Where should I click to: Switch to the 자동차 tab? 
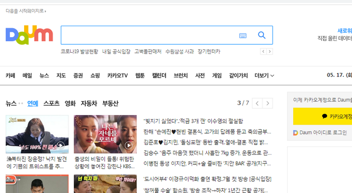coord(89,104)
